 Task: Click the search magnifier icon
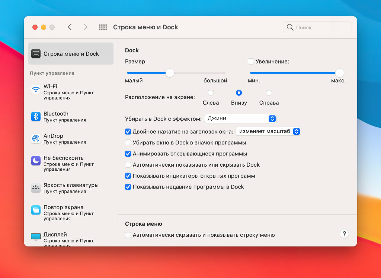[290, 27]
